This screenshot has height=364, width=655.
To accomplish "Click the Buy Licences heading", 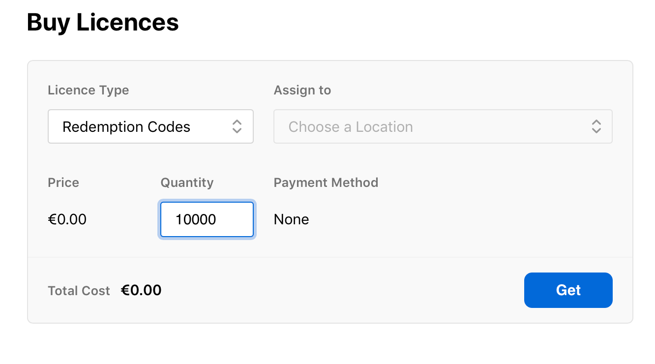I will pyautogui.click(x=102, y=22).
